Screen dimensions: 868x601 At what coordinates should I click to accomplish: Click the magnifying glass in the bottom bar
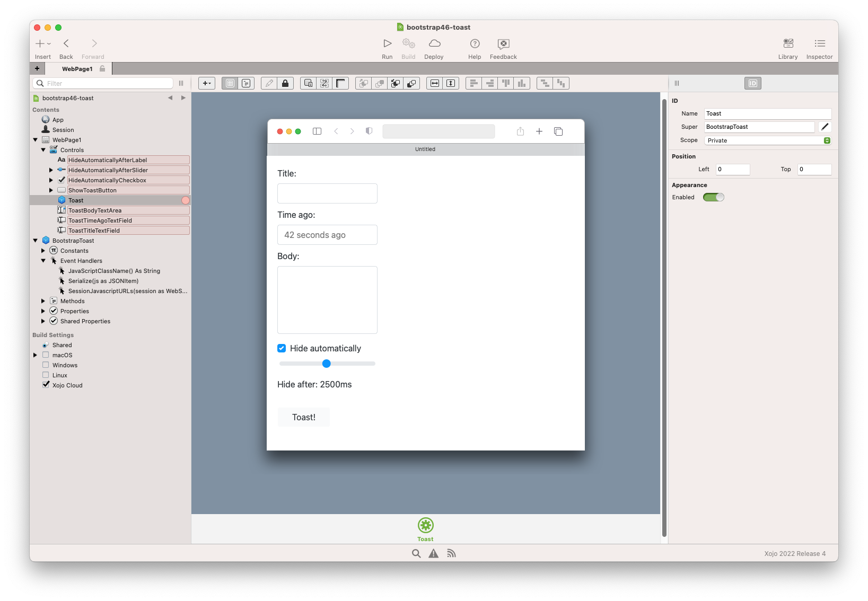coord(416,553)
